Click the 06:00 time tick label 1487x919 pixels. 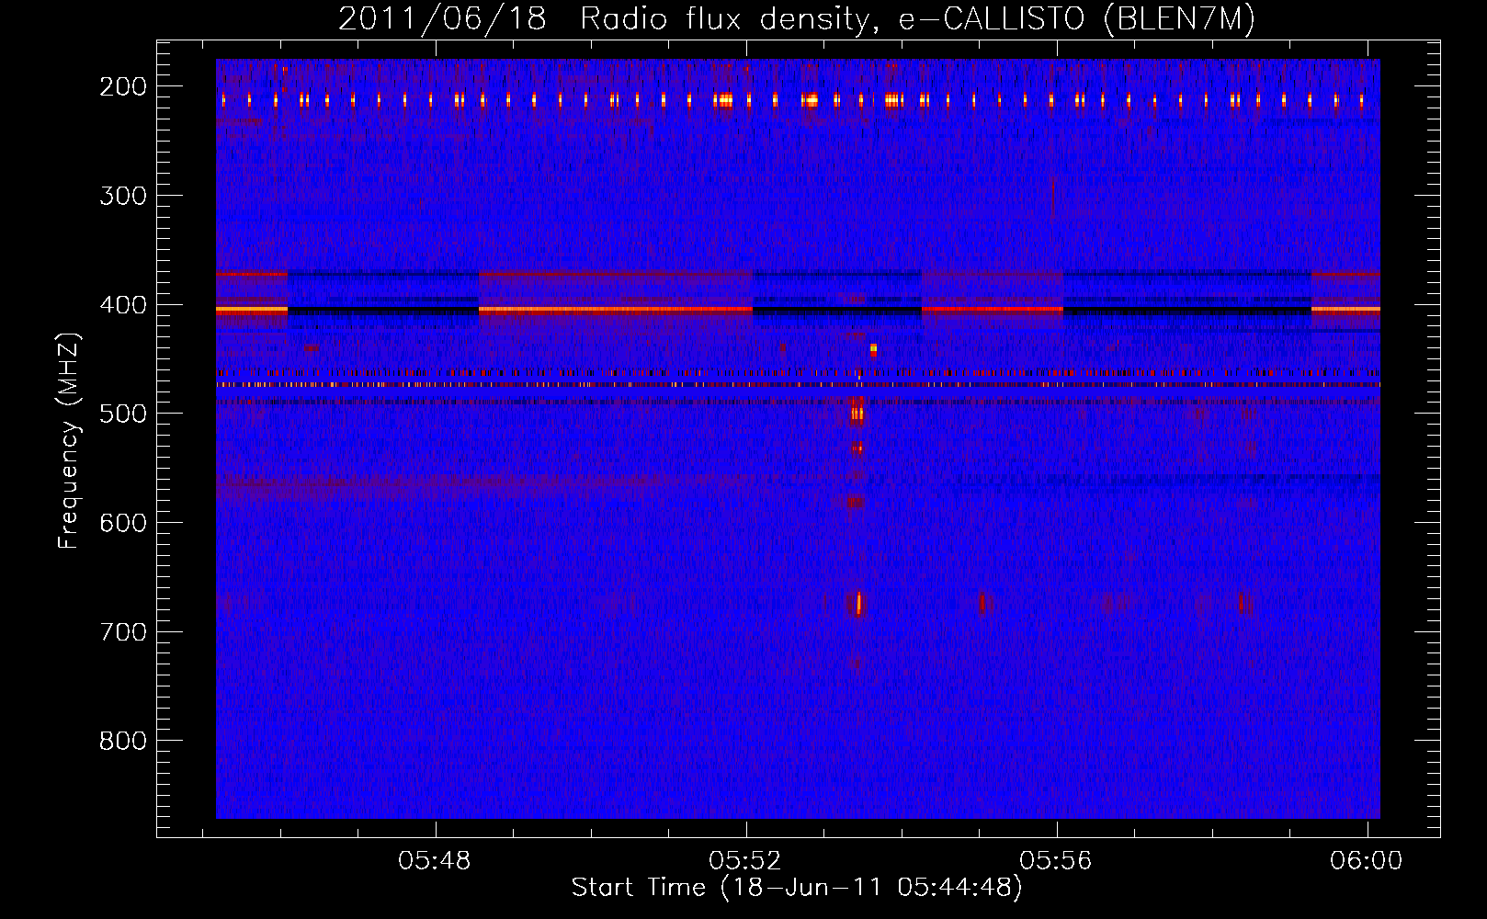(1367, 861)
